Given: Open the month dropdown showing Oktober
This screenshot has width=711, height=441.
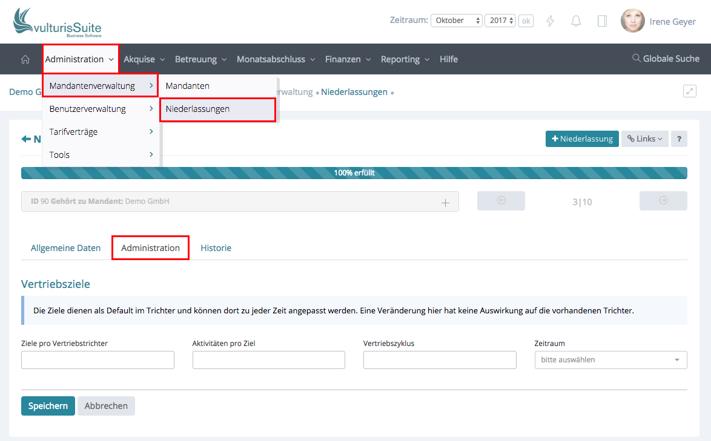Looking at the screenshot, I should (456, 21).
